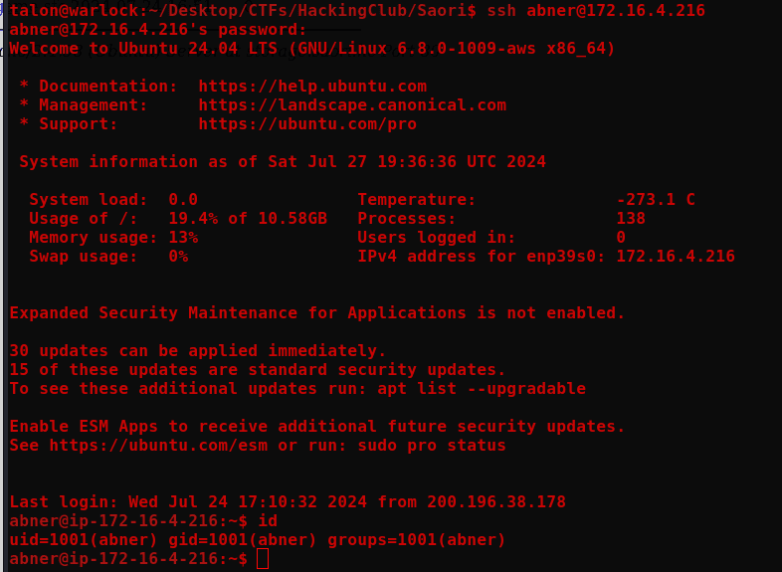This screenshot has height=572, width=782.
Task: Click the 'System information as of' timestamp line
Action: point(283,162)
